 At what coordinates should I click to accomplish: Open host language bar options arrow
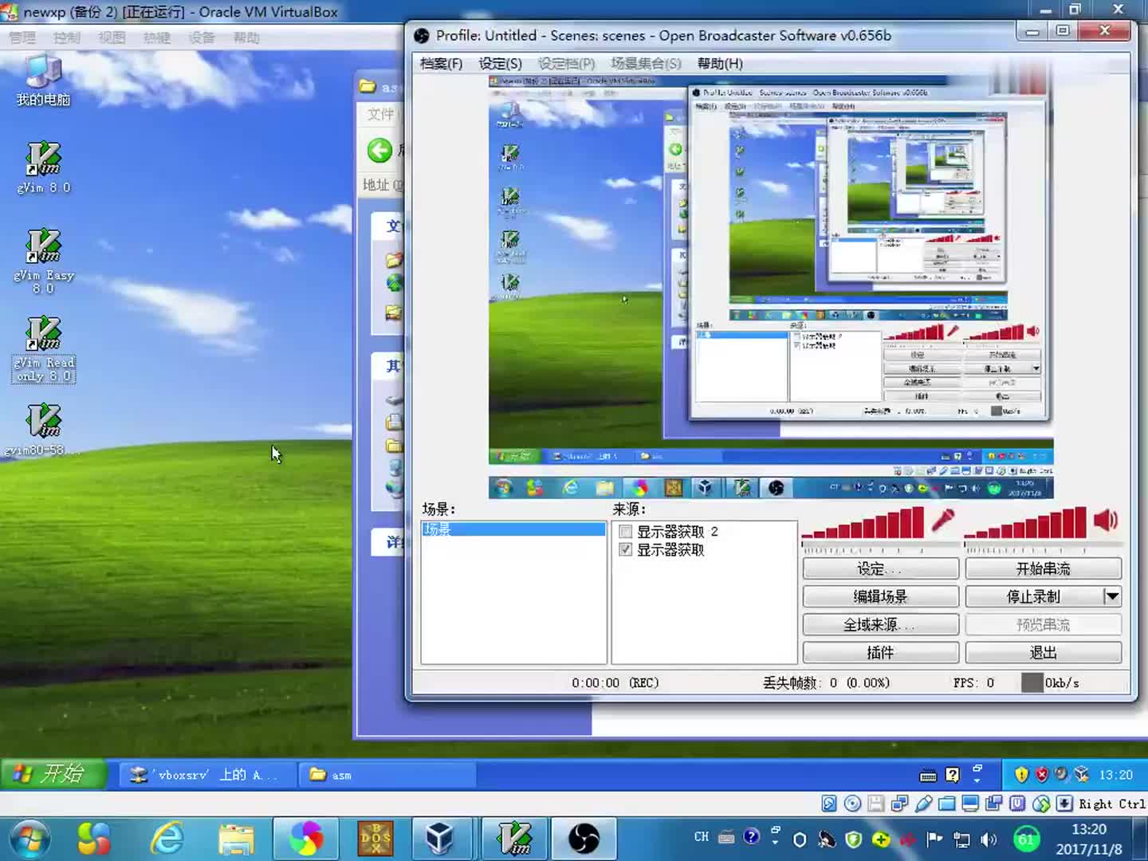click(x=775, y=843)
